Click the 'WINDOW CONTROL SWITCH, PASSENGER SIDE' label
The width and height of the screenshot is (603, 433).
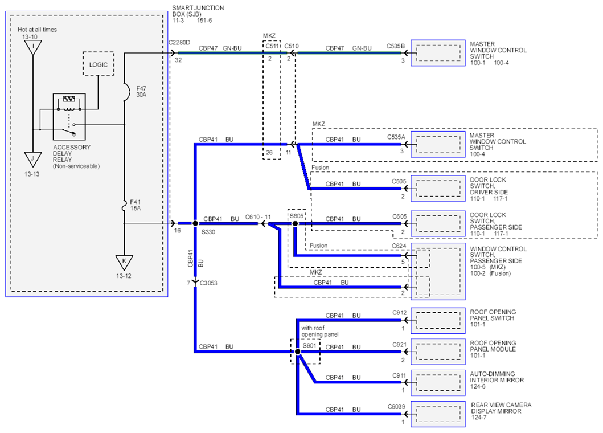(x=498, y=255)
